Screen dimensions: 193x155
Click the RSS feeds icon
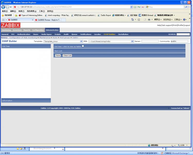point(139,20)
